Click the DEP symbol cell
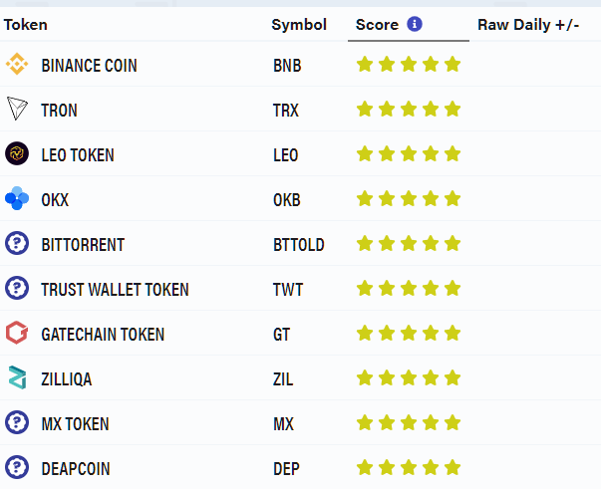 tap(286, 469)
